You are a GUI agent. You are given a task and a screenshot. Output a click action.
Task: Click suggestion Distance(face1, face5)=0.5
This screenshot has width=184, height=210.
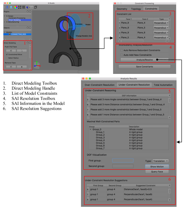click(138, 189)
